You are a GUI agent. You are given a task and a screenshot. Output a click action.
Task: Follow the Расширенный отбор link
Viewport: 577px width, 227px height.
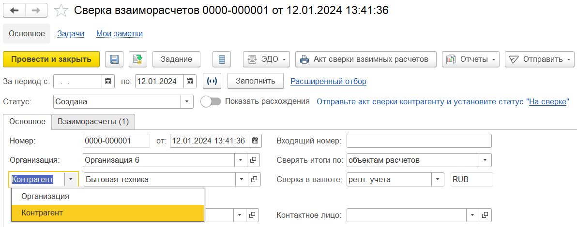(x=328, y=81)
